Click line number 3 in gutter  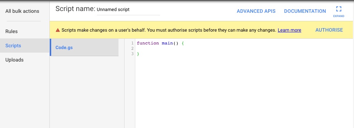(132, 54)
